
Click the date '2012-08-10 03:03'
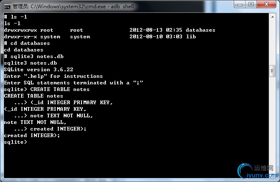pos(156,37)
